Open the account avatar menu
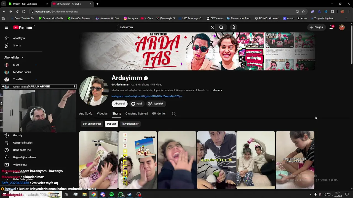Image resolution: width=353 pixels, height=198 pixels. [x=342, y=27]
